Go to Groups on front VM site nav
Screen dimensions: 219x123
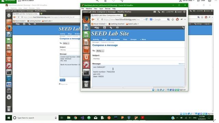133,40
